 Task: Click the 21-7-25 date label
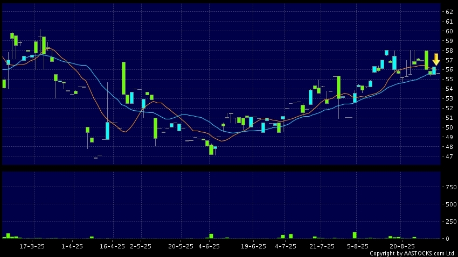tap(322, 246)
